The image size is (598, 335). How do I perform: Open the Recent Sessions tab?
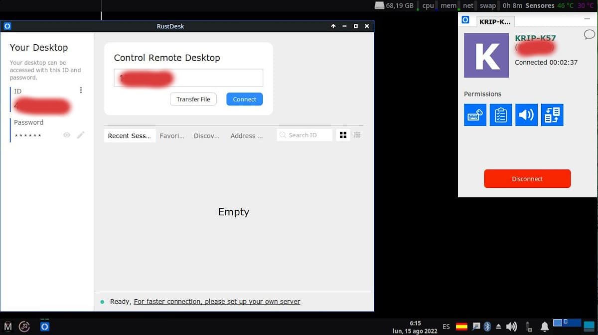[x=130, y=136]
